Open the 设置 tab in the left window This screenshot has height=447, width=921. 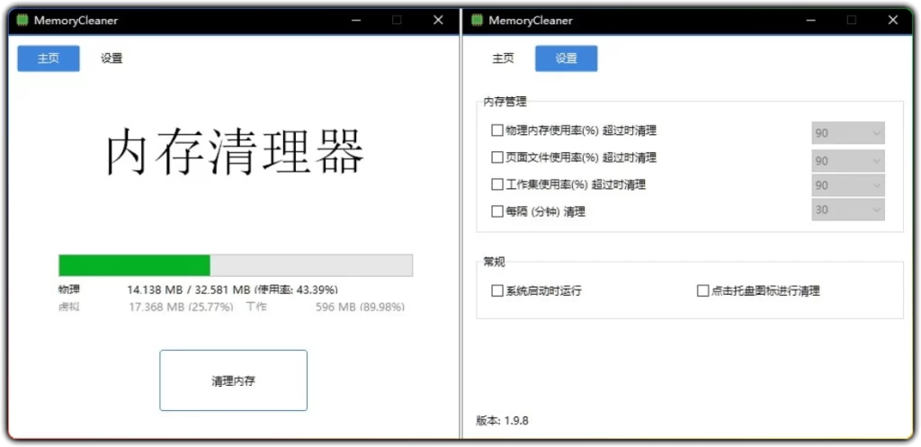tap(112, 58)
